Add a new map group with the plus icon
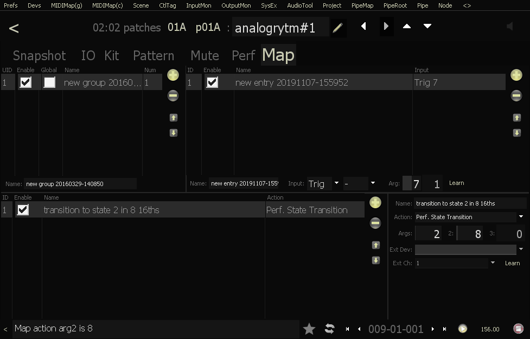The width and height of the screenshot is (530, 339). click(x=173, y=75)
